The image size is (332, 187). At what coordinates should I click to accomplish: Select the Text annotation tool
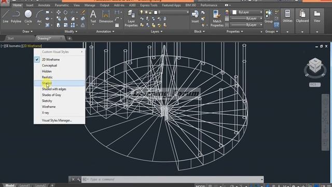tap(93, 17)
